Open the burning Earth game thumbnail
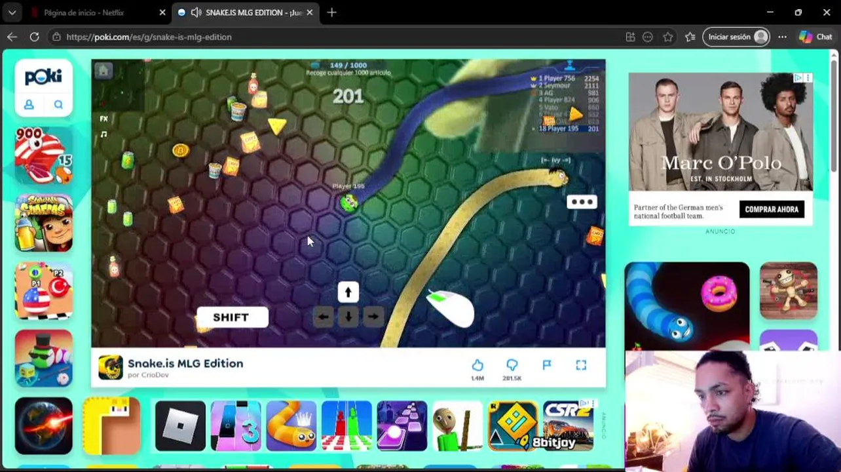 (44, 426)
